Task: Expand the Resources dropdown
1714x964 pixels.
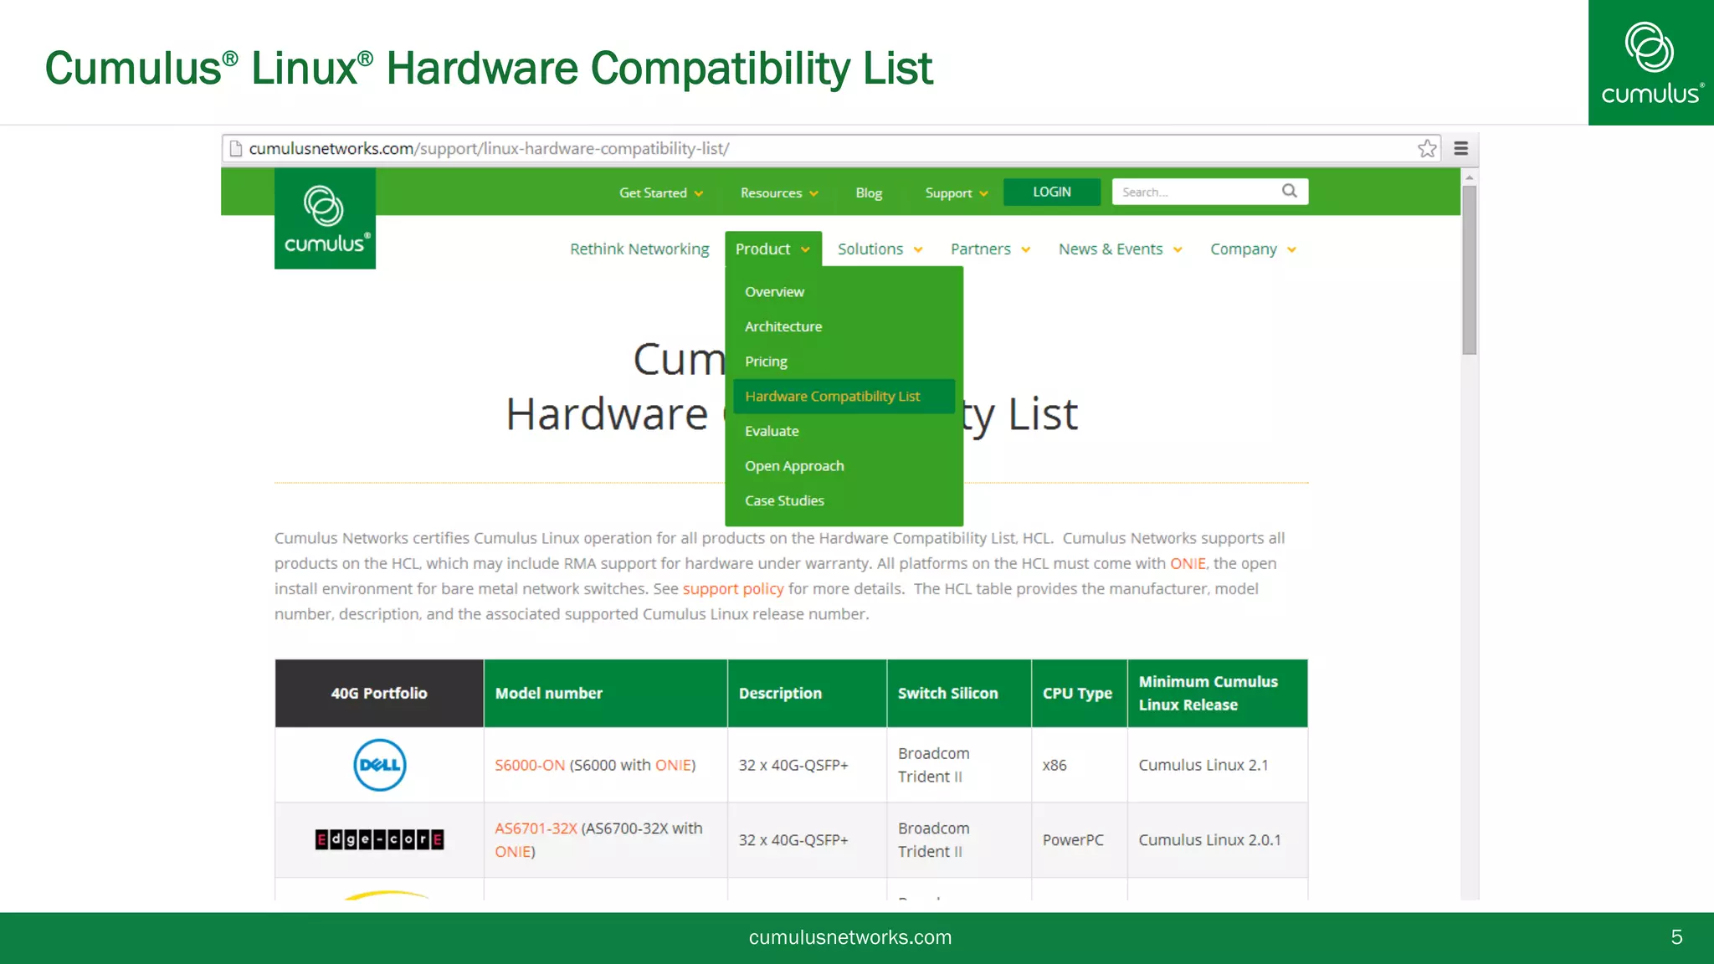Action: [x=779, y=192]
